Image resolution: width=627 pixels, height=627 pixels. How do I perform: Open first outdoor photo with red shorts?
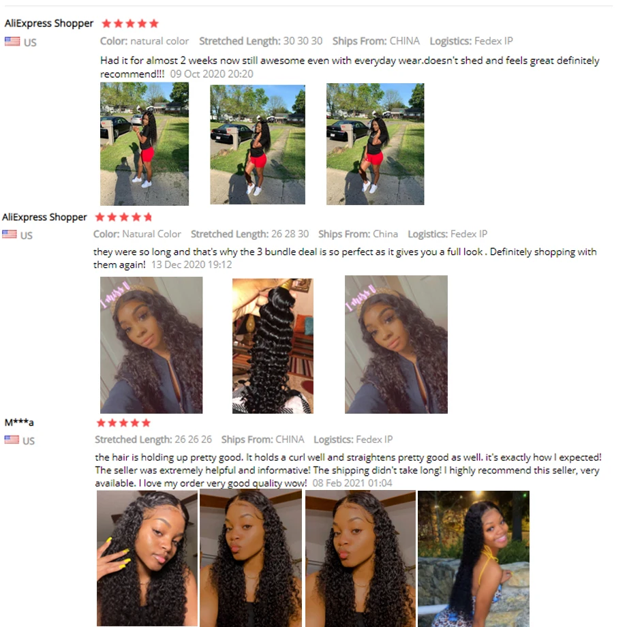point(144,144)
